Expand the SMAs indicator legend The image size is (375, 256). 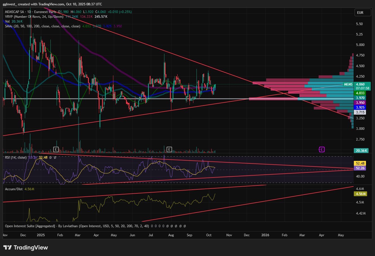point(42,26)
